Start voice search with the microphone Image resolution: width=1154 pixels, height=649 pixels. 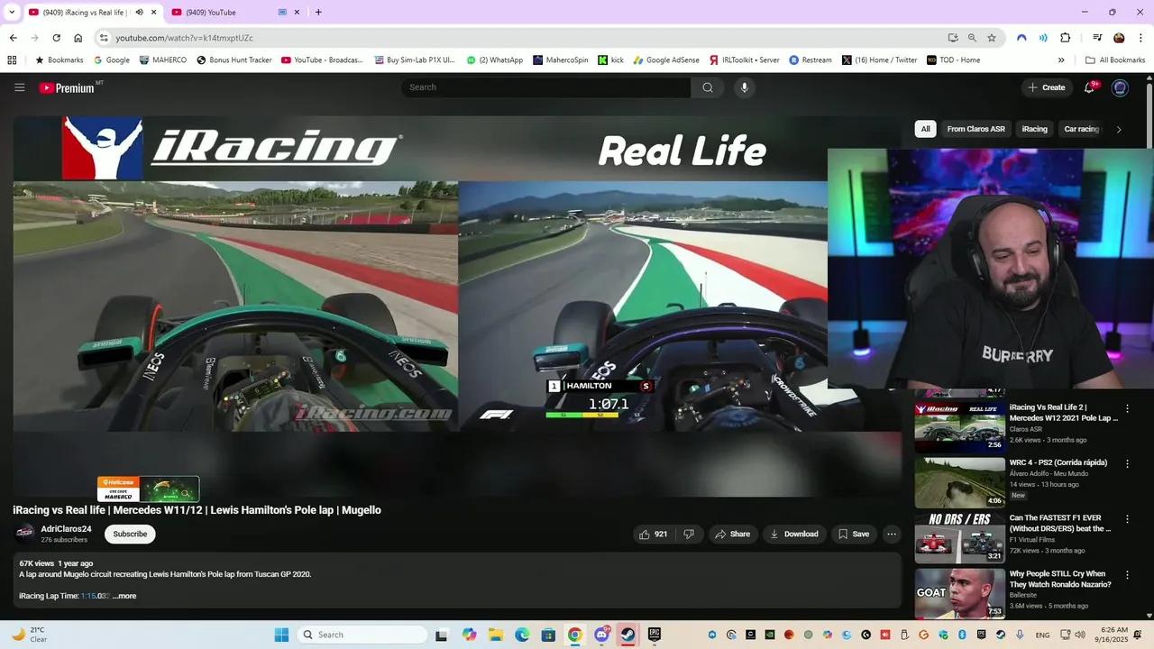pos(744,87)
